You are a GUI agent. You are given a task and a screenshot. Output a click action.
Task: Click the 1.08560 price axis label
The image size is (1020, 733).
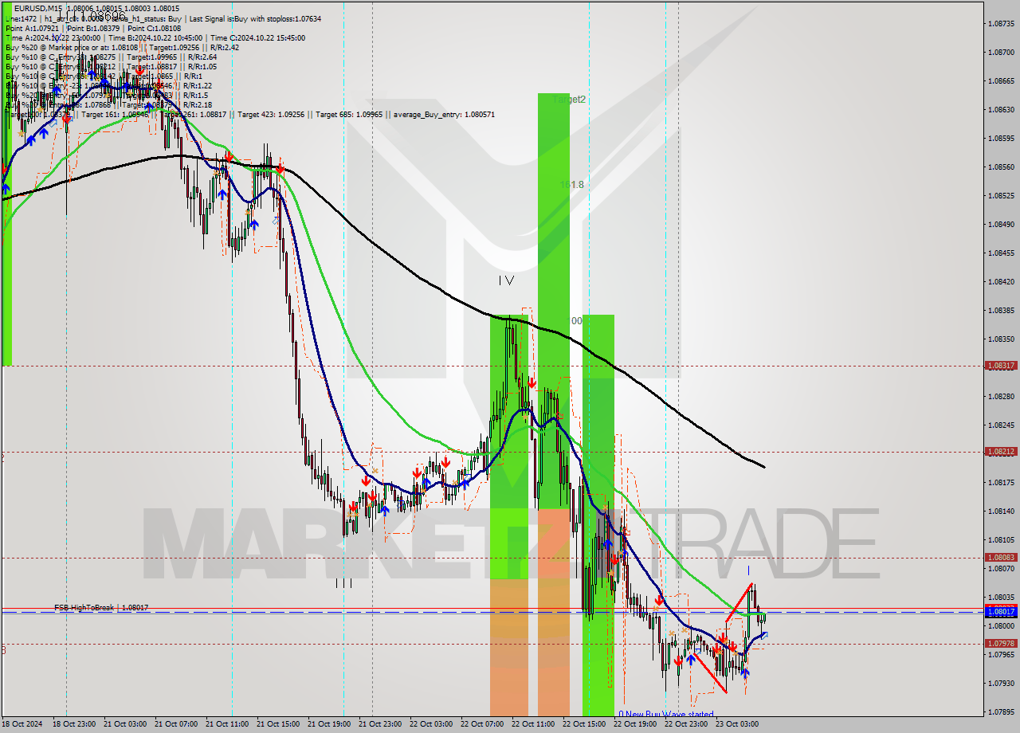(x=1001, y=167)
